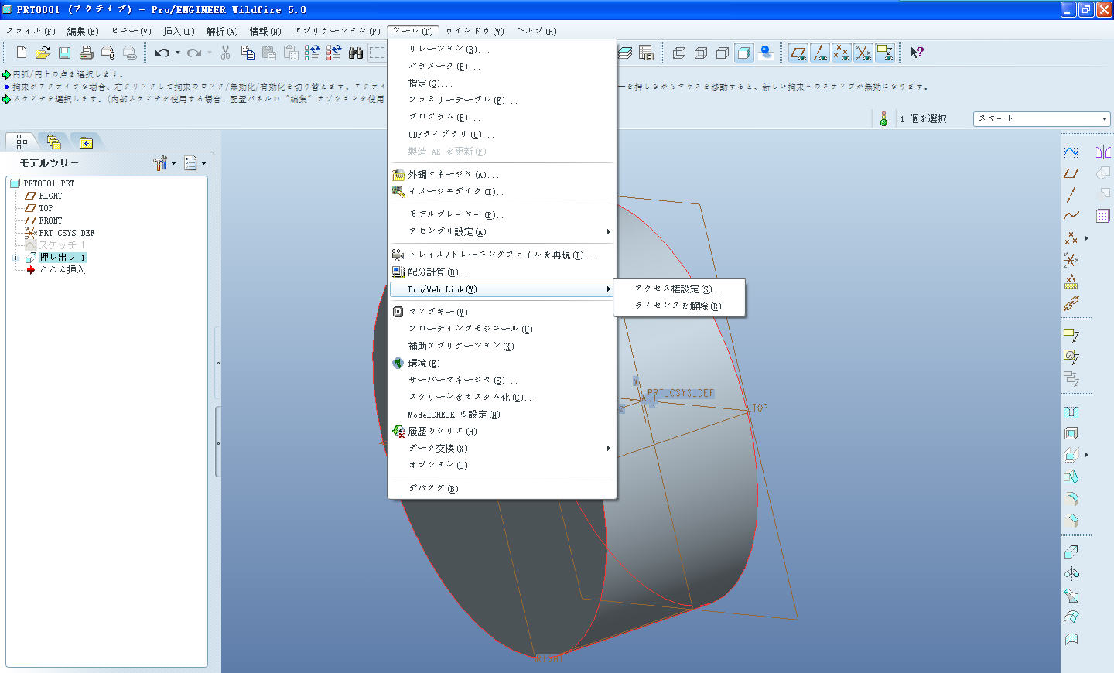The height and width of the screenshot is (673, 1114).
Task: Switch to no hidden display mode
Action: point(723,53)
